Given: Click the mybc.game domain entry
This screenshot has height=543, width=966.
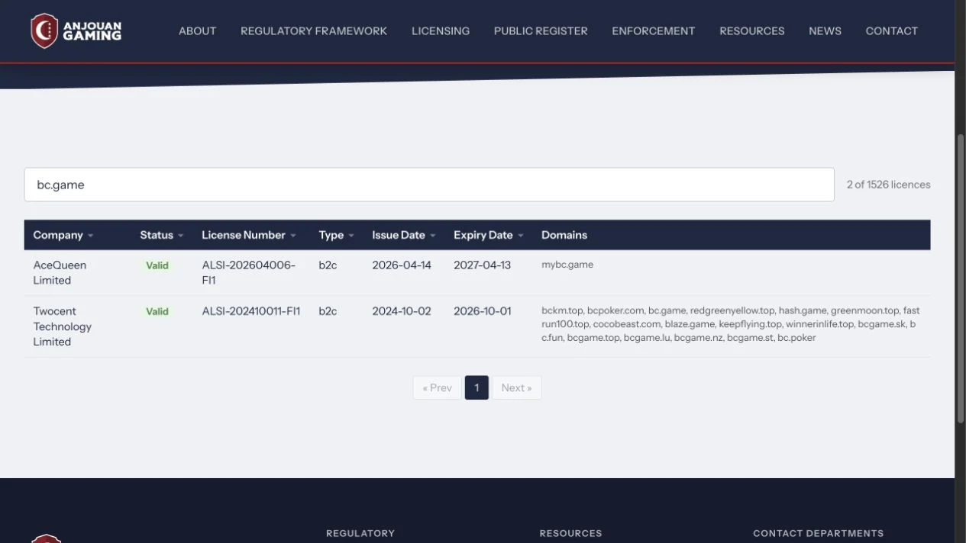Looking at the screenshot, I should pyautogui.click(x=567, y=265).
